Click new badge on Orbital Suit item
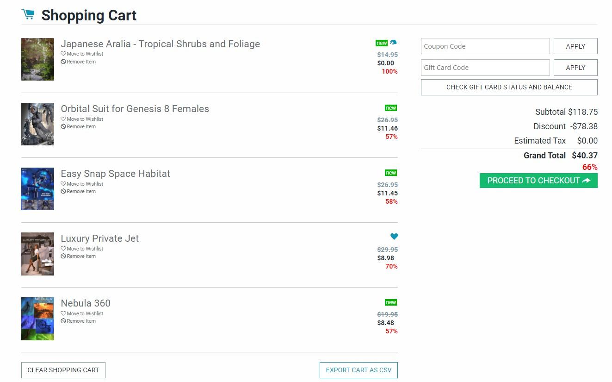This screenshot has height=382, width=612. click(x=391, y=108)
